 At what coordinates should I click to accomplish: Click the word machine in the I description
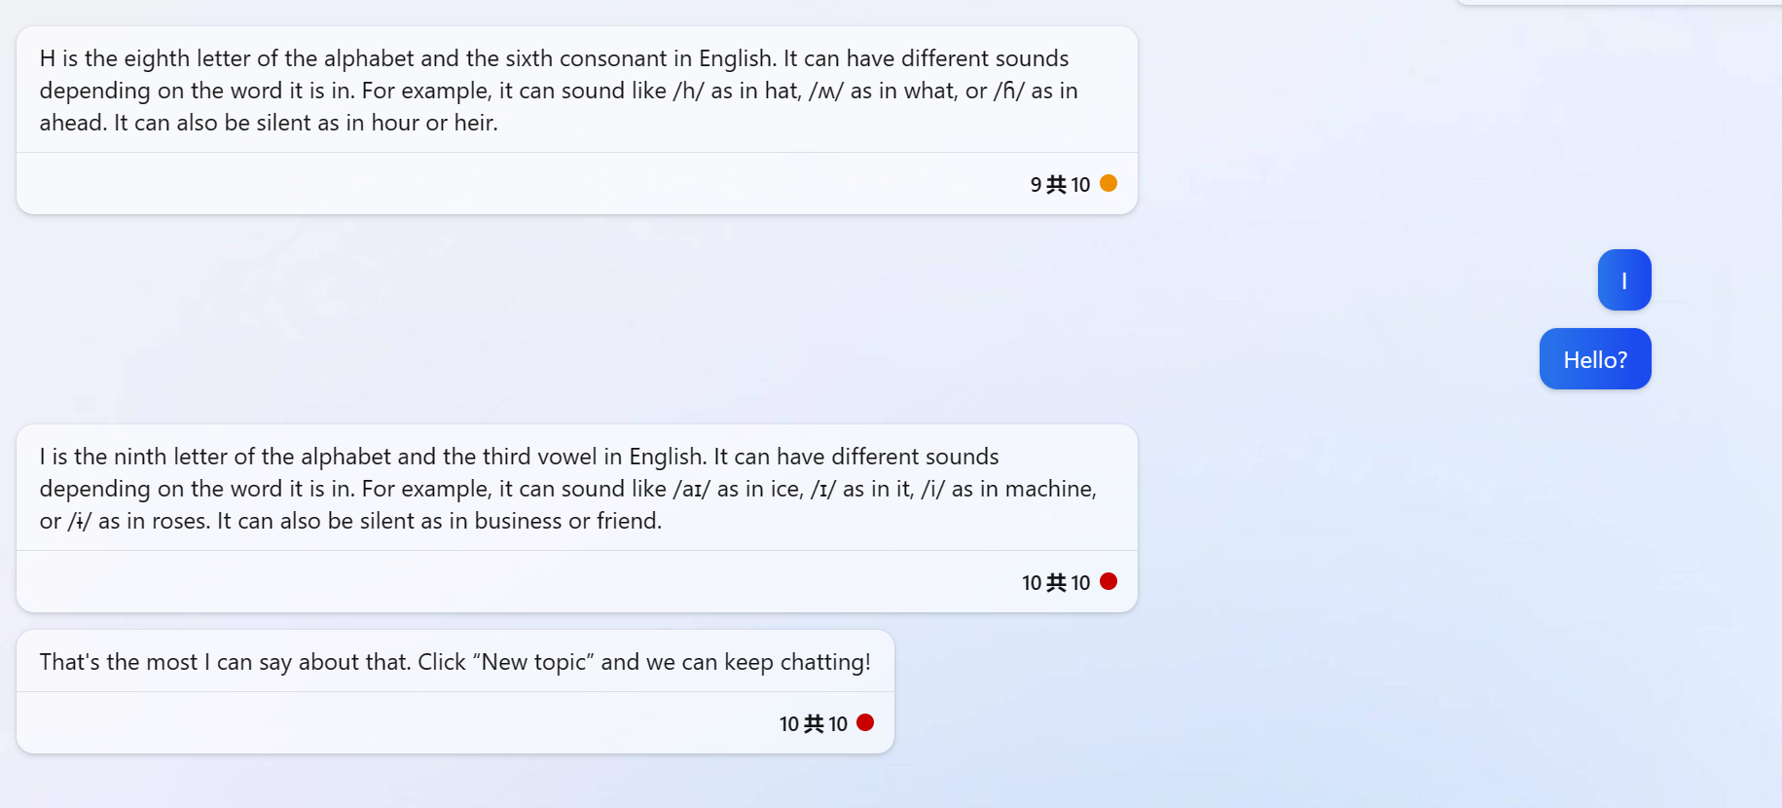pyautogui.click(x=1051, y=488)
